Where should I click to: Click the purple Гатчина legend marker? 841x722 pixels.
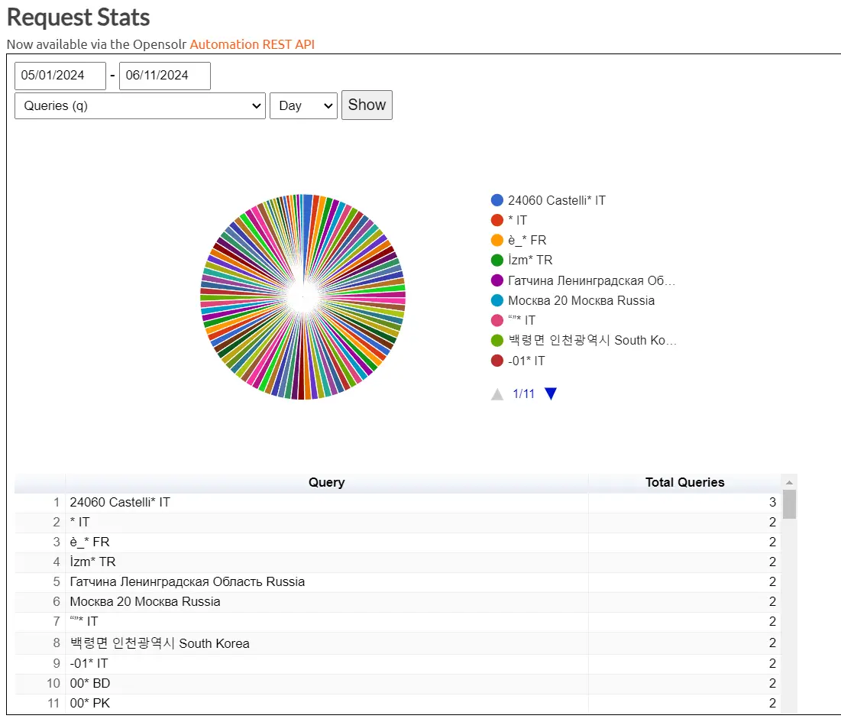coord(497,280)
